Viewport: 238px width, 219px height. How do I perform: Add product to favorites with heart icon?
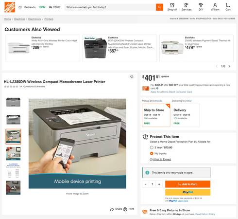132,77
